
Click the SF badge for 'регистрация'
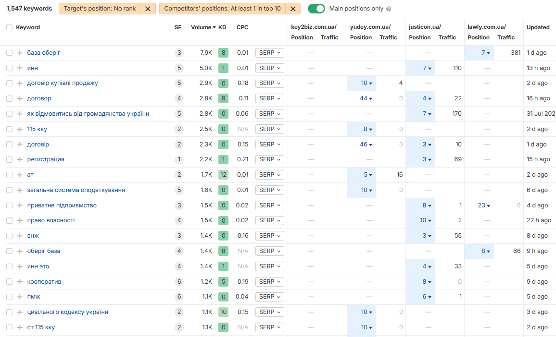(179, 159)
